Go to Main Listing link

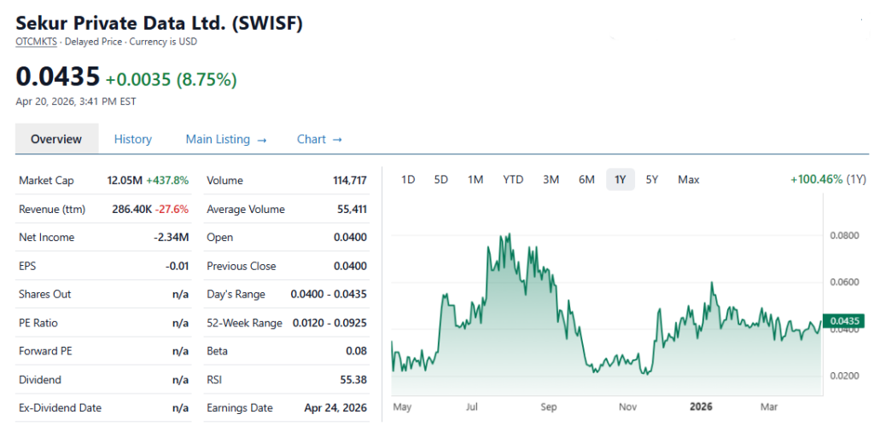tap(226, 139)
